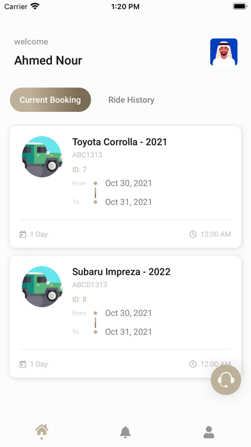Open Subaru Impreza - 2022 booking title
This screenshot has height=447, width=251.
[x=122, y=272]
